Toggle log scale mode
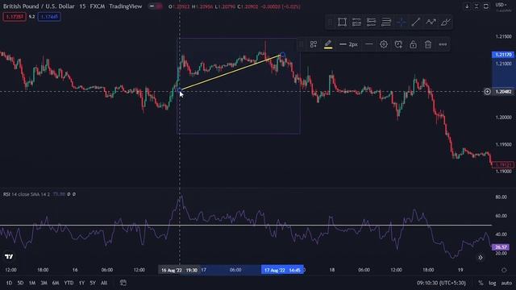The image size is (516, 290). (493, 283)
